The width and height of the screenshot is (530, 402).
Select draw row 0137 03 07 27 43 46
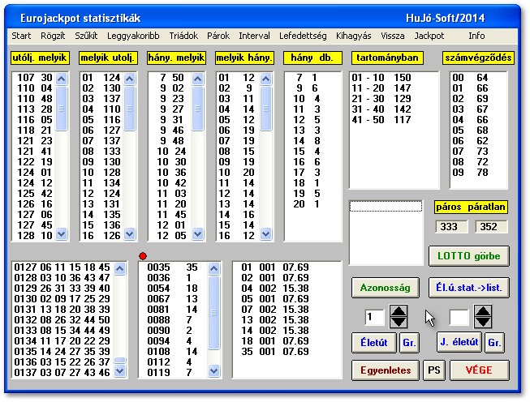pyautogui.click(x=62, y=373)
